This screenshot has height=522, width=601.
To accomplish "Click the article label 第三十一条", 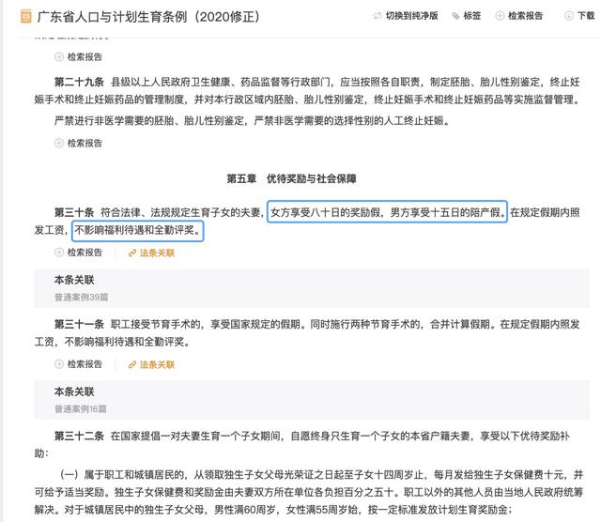I will pyautogui.click(x=79, y=324).
